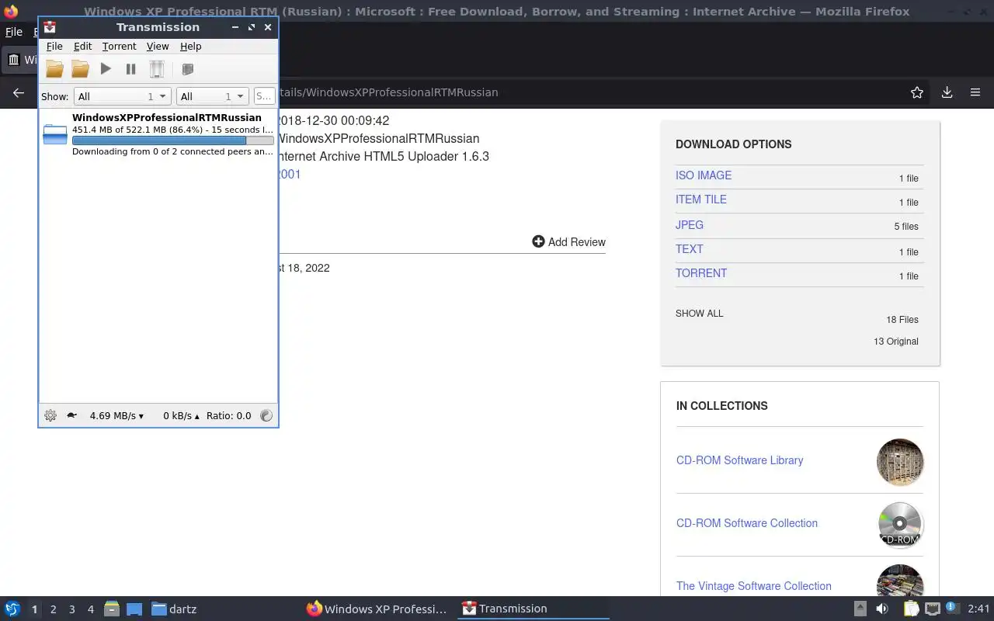Image resolution: width=994 pixels, height=621 pixels.
Task: Open the dartz folder in taskbar
Action: click(x=174, y=609)
